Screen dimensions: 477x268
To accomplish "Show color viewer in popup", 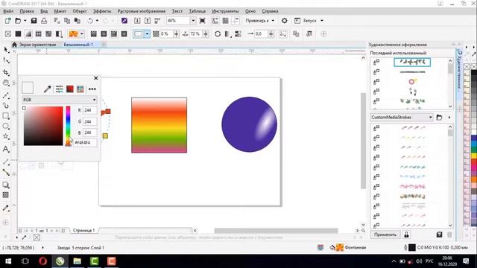I will click(x=70, y=89).
